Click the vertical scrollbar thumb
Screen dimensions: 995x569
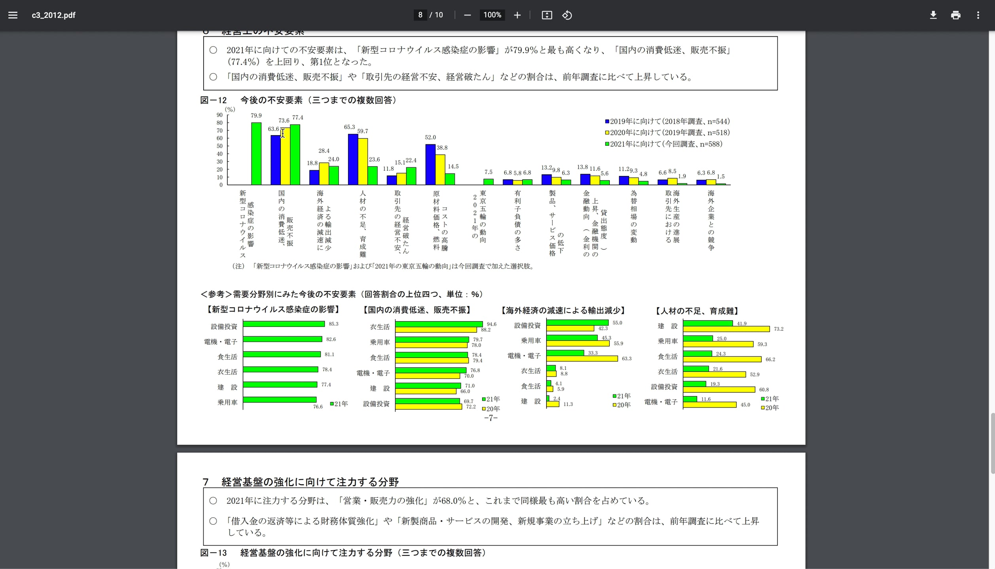pyautogui.click(x=992, y=443)
